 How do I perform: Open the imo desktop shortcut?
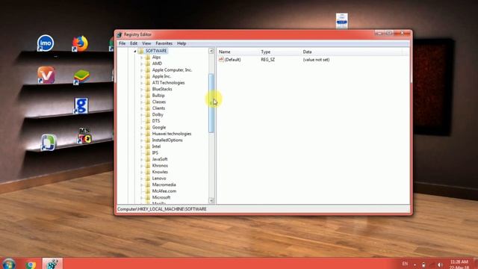(46, 43)
